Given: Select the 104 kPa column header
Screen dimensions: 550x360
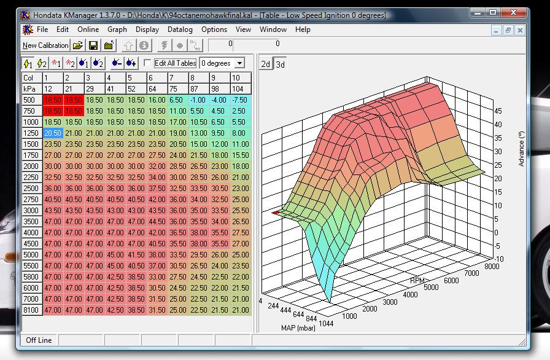Looking at the screenshot, I should click(x=241, y=89).
